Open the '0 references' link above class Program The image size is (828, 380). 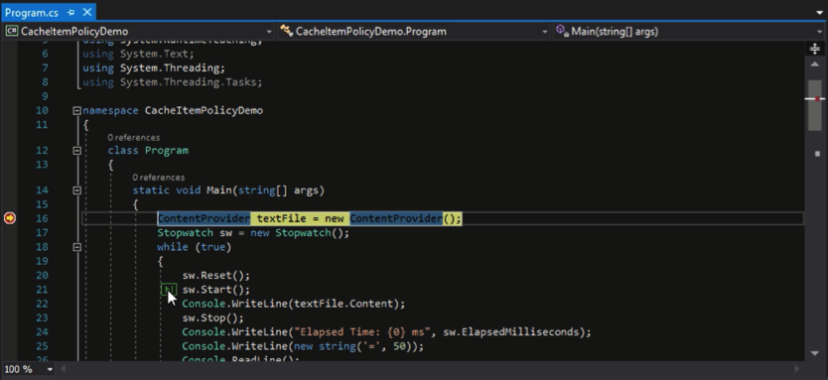pos(134,138)
